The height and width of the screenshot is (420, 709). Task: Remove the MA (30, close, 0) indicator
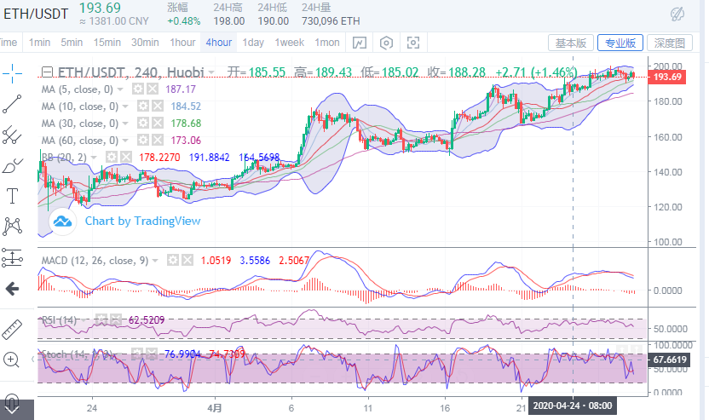158,123
